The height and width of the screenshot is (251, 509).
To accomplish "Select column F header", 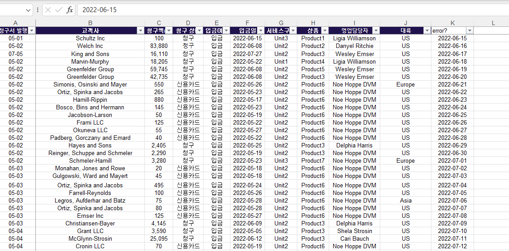I will (248, 23).
